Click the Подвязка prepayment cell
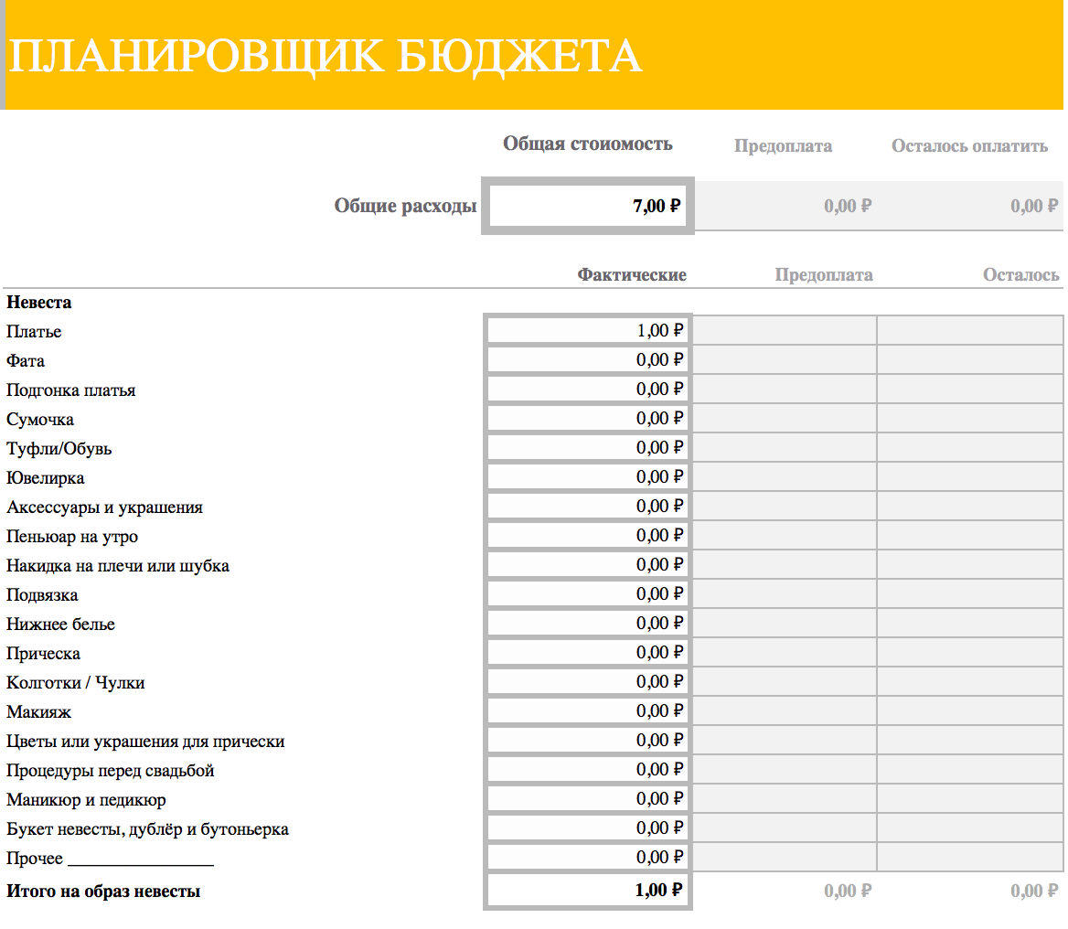The width and height of the screenshot is (1068, 929). 785,594
